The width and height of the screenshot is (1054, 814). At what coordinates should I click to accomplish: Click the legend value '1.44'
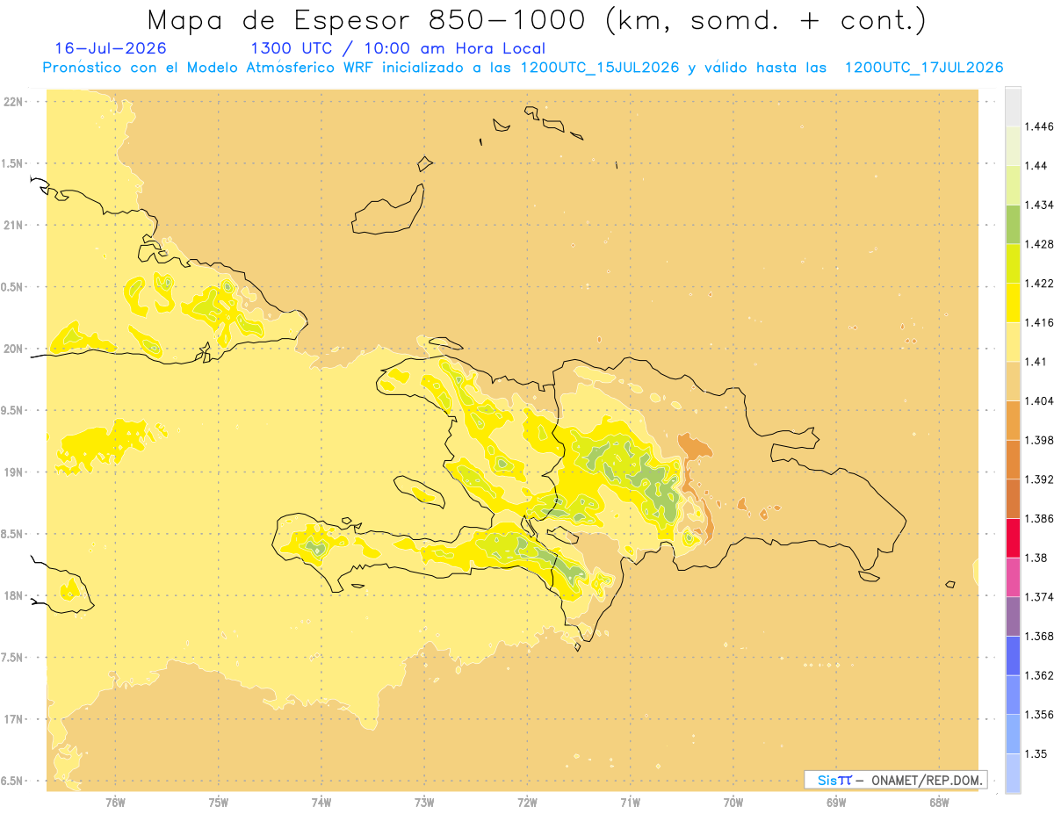tap(1035, 166)
